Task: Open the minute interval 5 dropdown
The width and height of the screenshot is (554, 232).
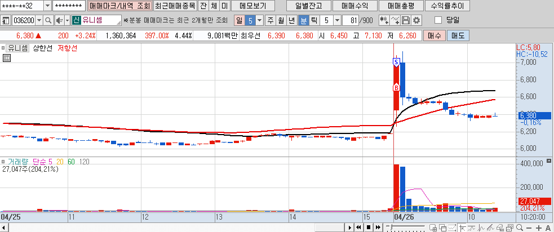Action: 337,21
